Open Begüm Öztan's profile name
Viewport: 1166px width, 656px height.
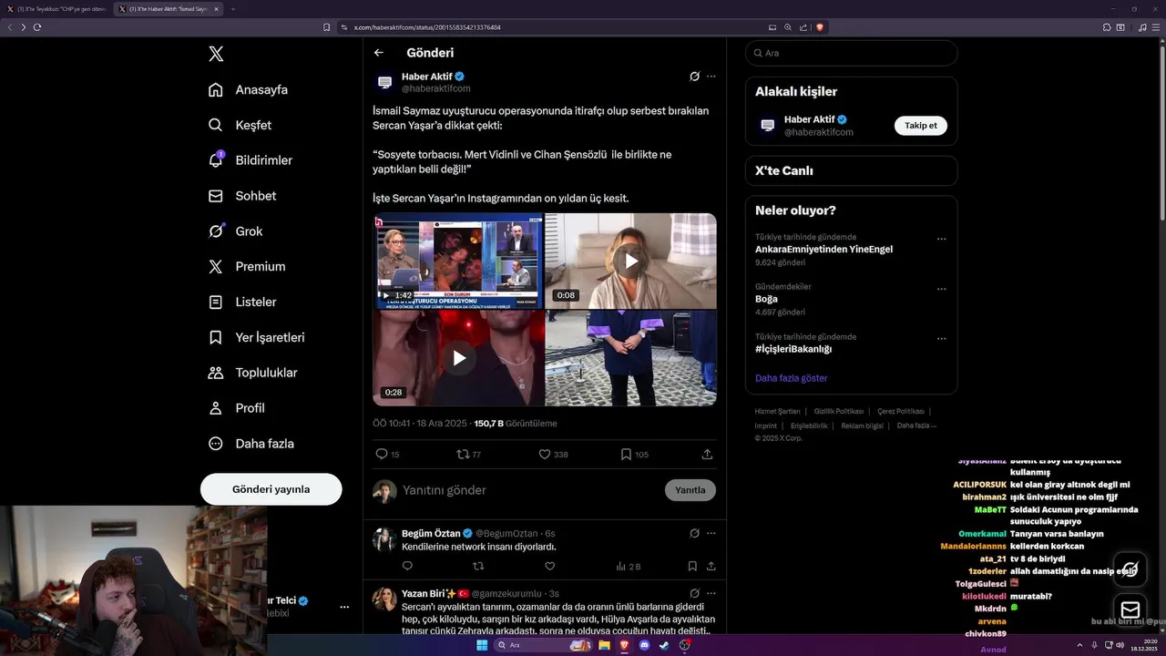431,533
